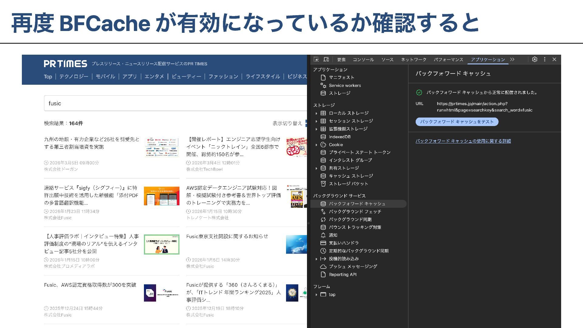The image size is (583, 328).
Task: Toggle the device toolbar icon
Action: [x=326, y=60]
